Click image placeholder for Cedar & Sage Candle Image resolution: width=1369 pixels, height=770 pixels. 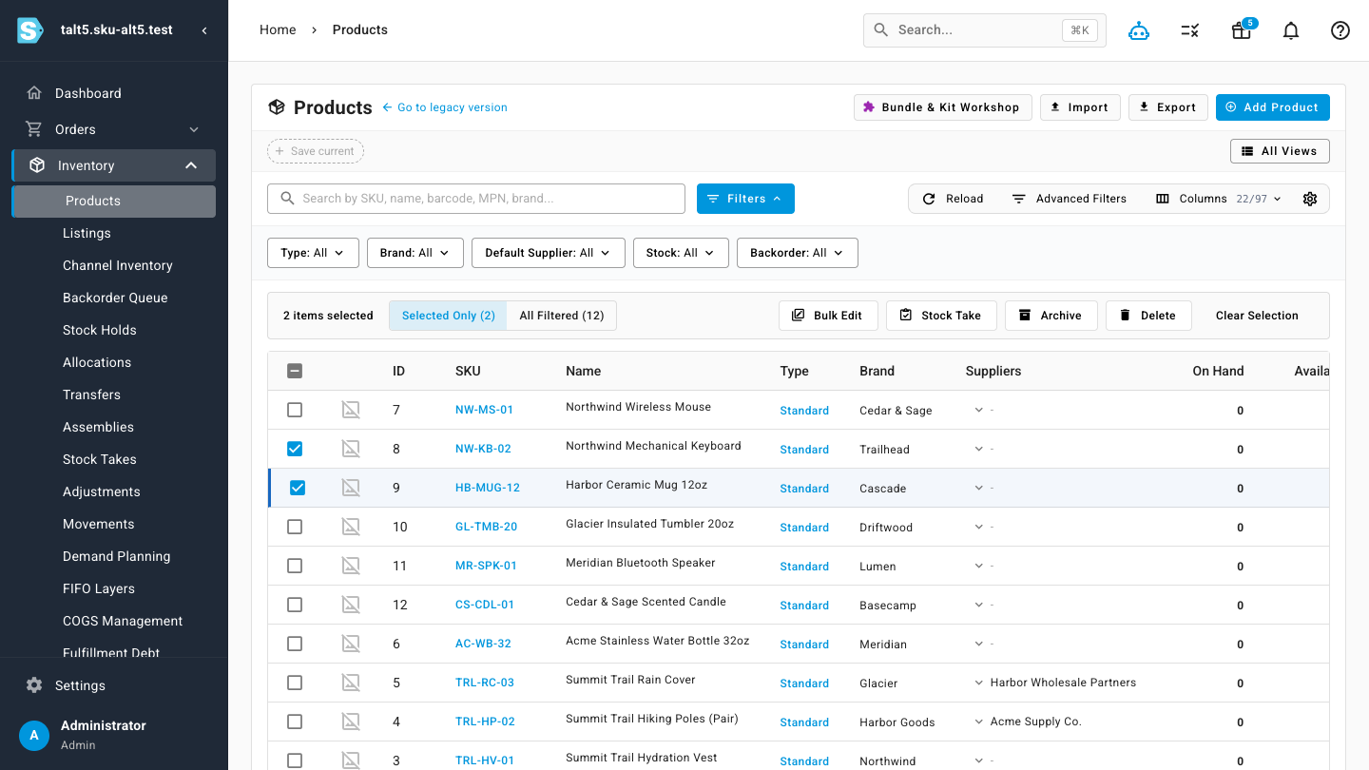point(351,605)
